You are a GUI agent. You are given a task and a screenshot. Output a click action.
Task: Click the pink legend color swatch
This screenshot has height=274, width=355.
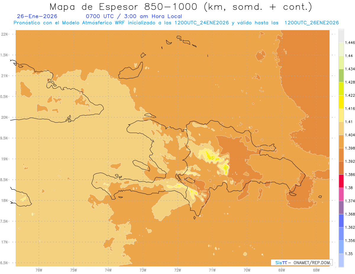tap(341, 194)
